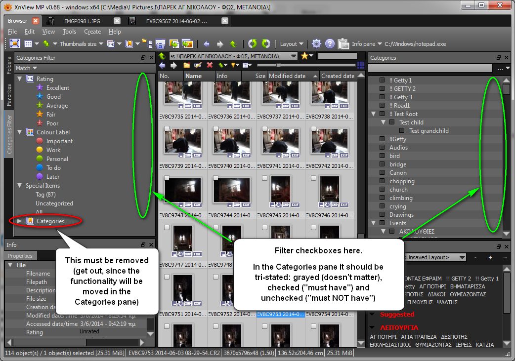
Task: Click the fullscreen view toolbar icon
Action: (x=14, y=43)
